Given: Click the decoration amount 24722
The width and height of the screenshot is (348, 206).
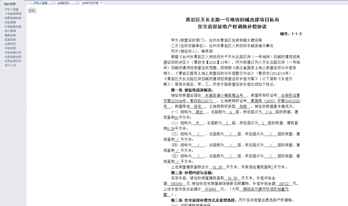Looking at the screenshot, I should click(x=284, y=183).
